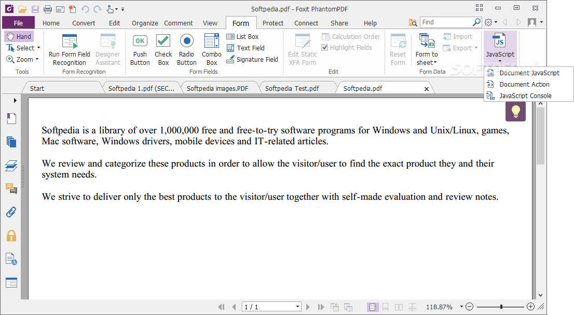This screenshot has width=574, height=315.
Task: Expand the Zoom tool dropdown
Action: click(x=37, y=59)
